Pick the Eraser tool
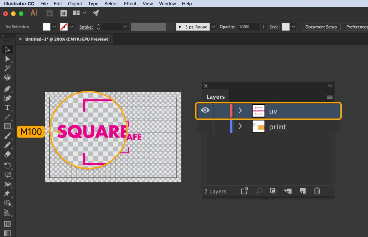The width and height of the screenshot is (368, 237). 7,154
